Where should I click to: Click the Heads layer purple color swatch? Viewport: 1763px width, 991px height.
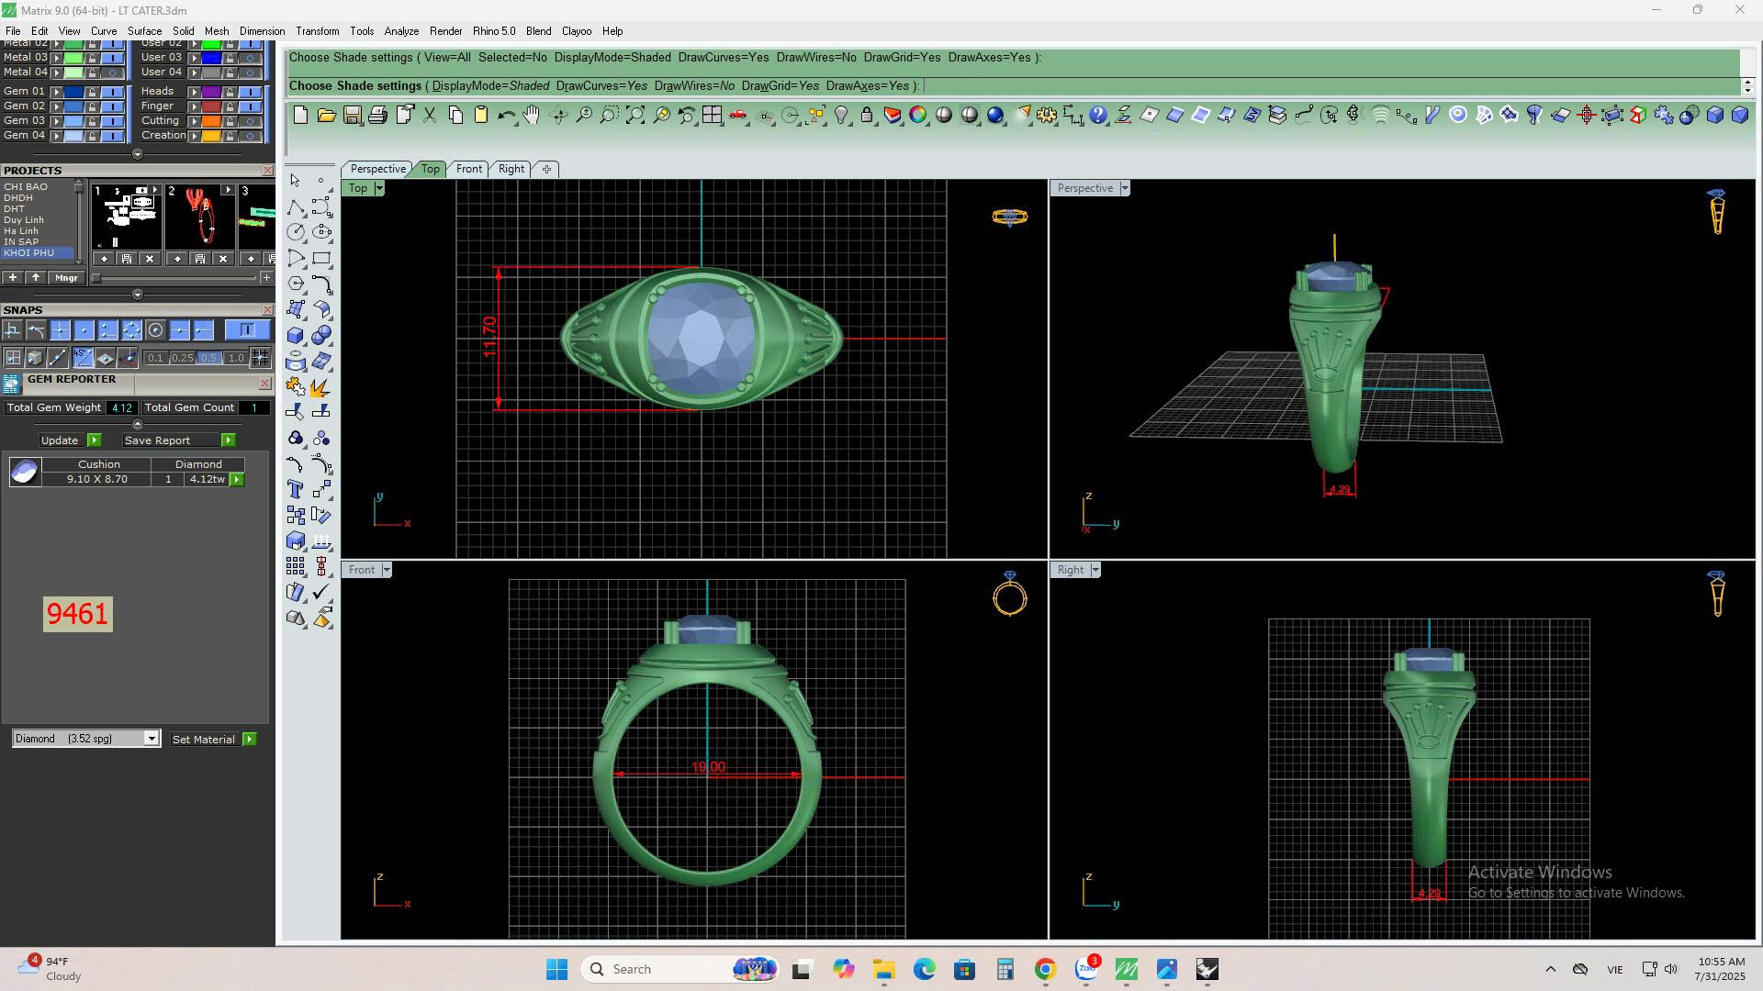[211, 92]
